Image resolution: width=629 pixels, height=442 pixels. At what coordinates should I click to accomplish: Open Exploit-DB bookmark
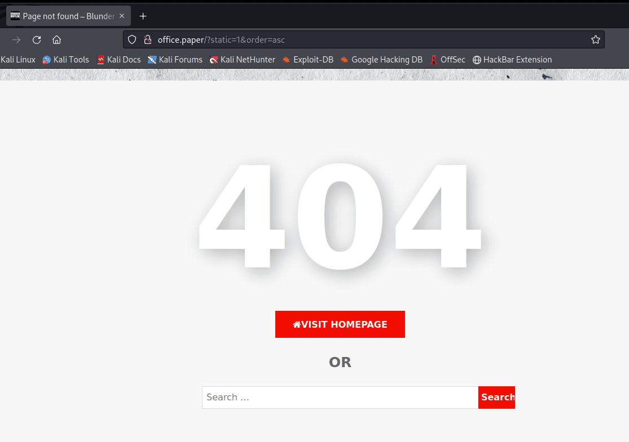coord(308,60)
